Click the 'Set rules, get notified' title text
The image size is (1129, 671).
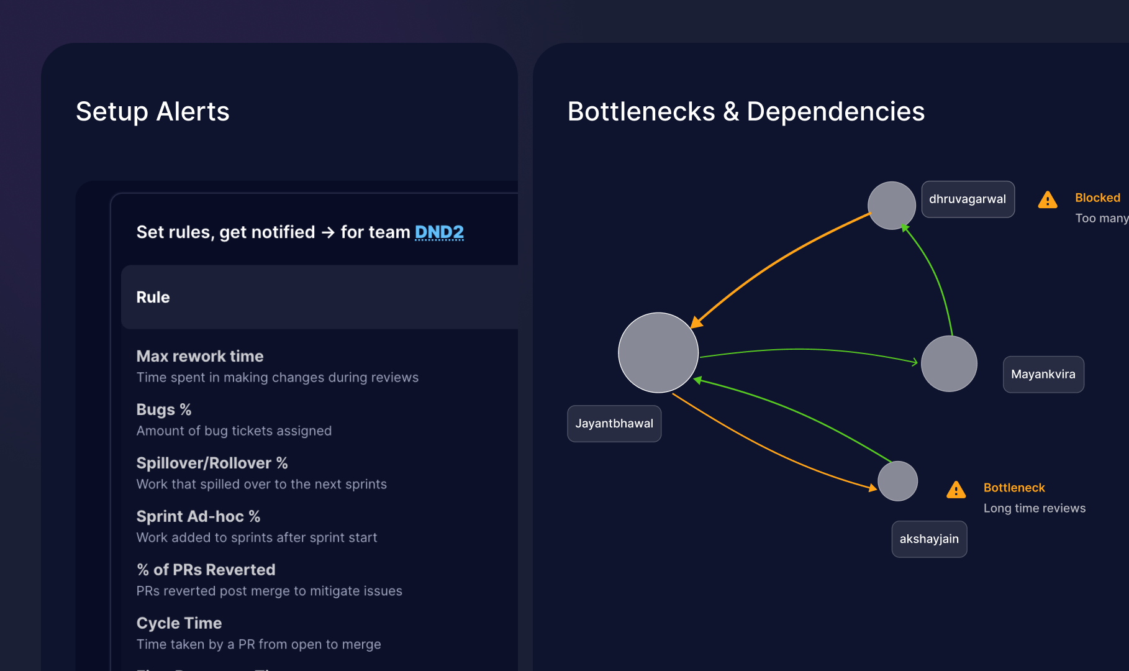[226, 232]
